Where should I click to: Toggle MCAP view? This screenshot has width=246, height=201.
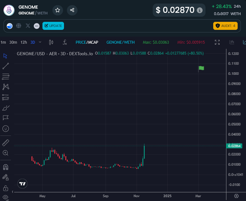point(93,42)
